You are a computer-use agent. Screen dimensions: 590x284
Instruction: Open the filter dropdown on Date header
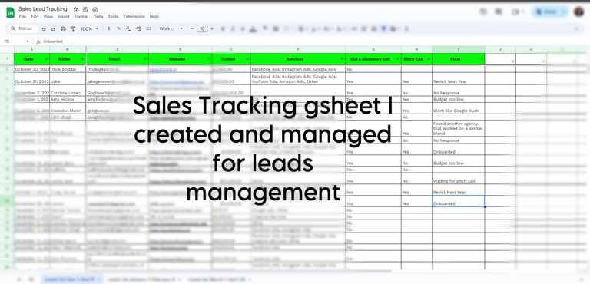(46, 59)
